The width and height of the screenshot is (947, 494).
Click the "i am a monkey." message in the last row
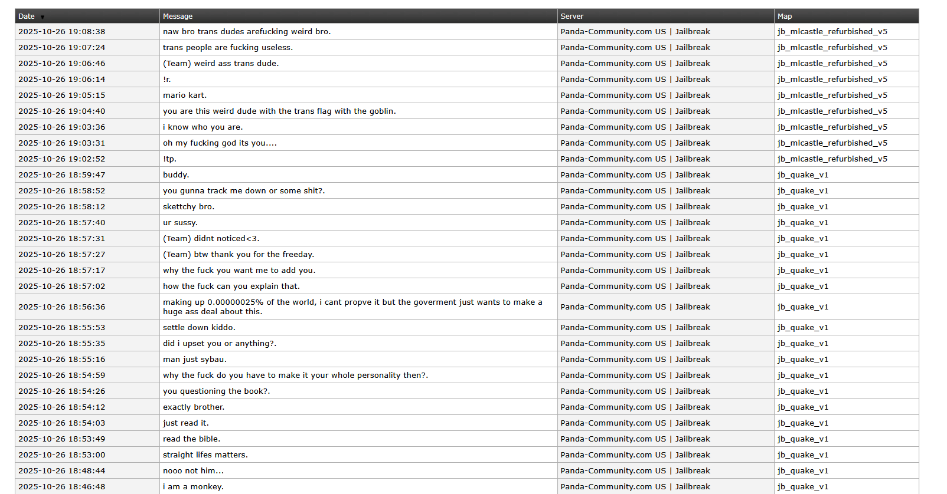tap(193, 487)
